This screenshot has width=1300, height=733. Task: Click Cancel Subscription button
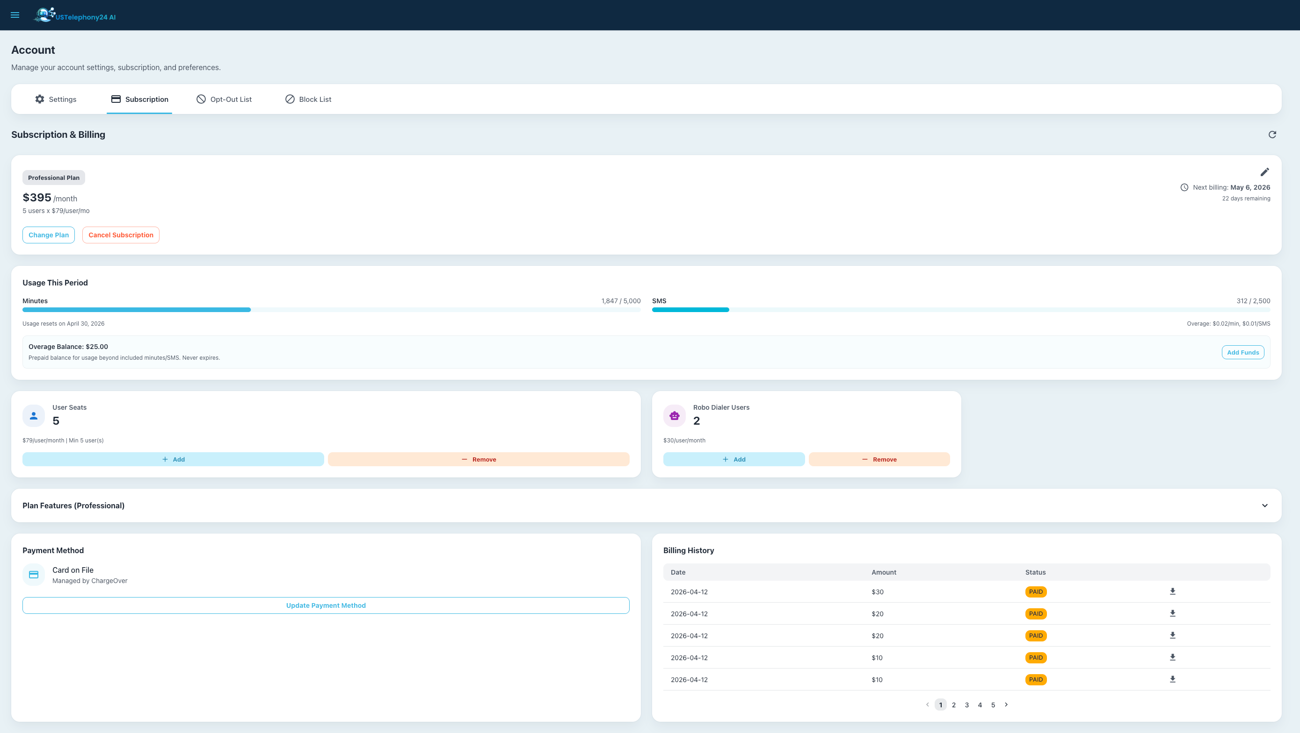pyautogui.click(x=121, y=235)
